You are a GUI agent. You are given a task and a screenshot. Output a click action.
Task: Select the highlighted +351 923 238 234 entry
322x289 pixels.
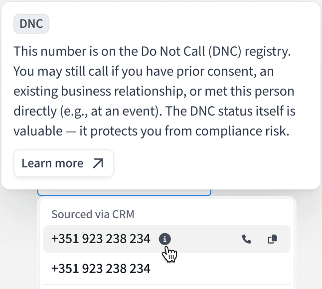coord(101,239)
